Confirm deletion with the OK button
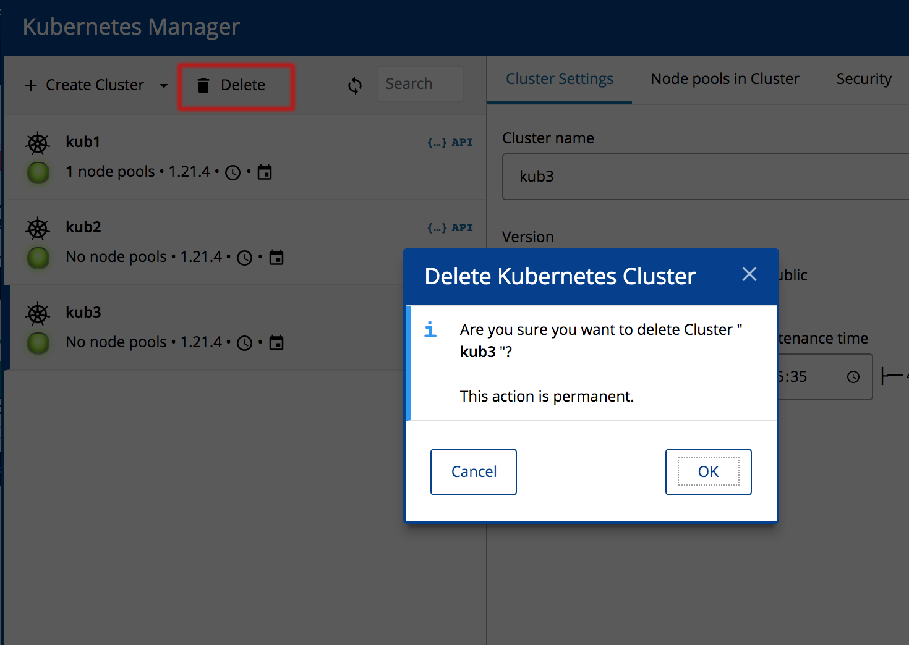The height and width of the screenshot is (645, 909). coord(709,472)
